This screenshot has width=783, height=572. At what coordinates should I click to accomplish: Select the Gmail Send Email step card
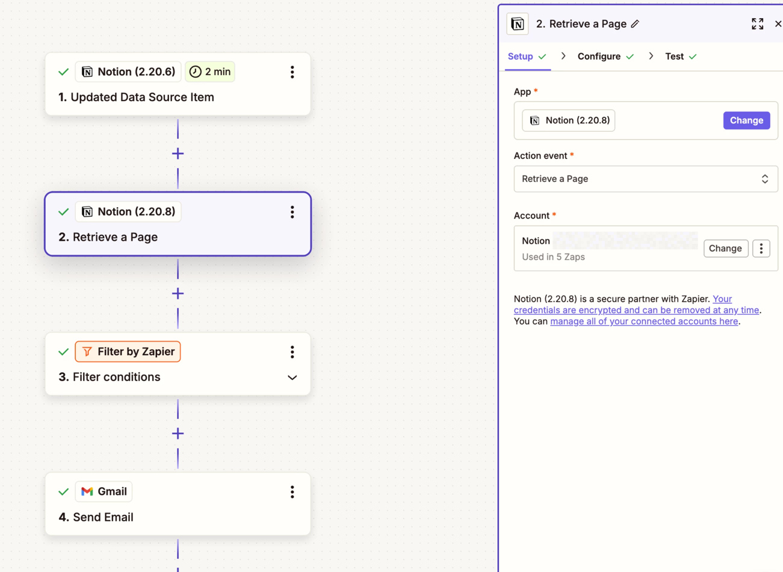[x=178, y=517]
